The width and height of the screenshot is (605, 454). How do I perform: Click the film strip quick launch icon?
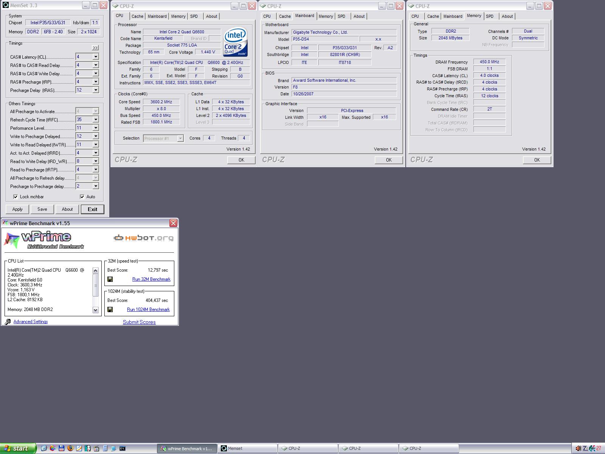(x=88, y=448)
